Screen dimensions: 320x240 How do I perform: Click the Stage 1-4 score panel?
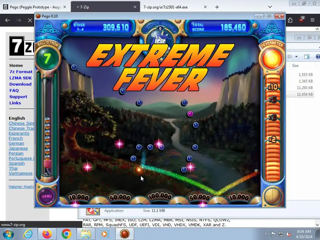pyautogui.click(x=102, y=27)
